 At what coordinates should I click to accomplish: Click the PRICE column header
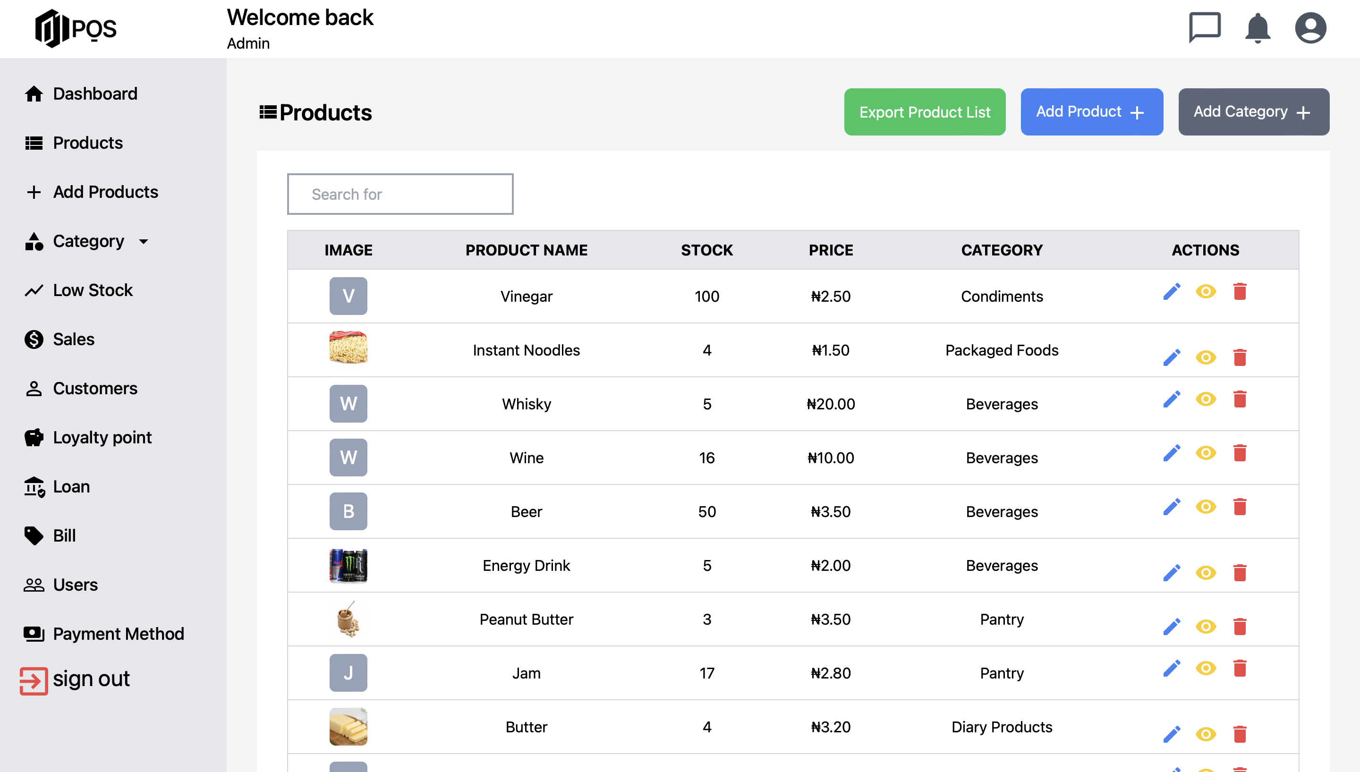pyautogui.click(x=831, y=250)
